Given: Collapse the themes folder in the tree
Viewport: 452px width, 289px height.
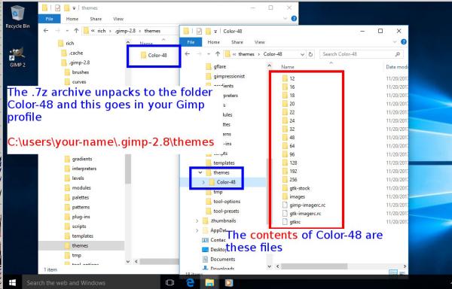Looking at the screenshot, I should (x=200, y=172).
